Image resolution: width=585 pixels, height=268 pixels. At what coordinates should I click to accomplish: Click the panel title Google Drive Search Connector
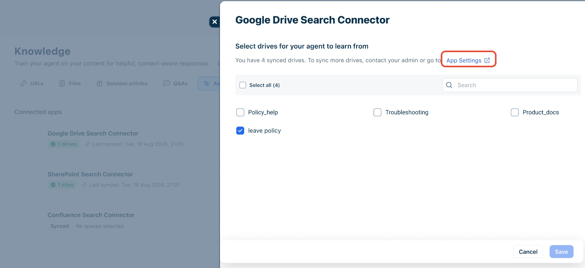[312, 20]
